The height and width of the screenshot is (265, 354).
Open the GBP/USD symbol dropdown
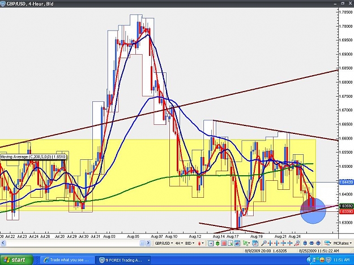coord(164,243)
